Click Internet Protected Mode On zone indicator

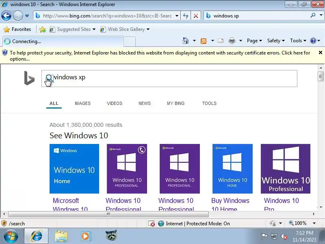194,223
